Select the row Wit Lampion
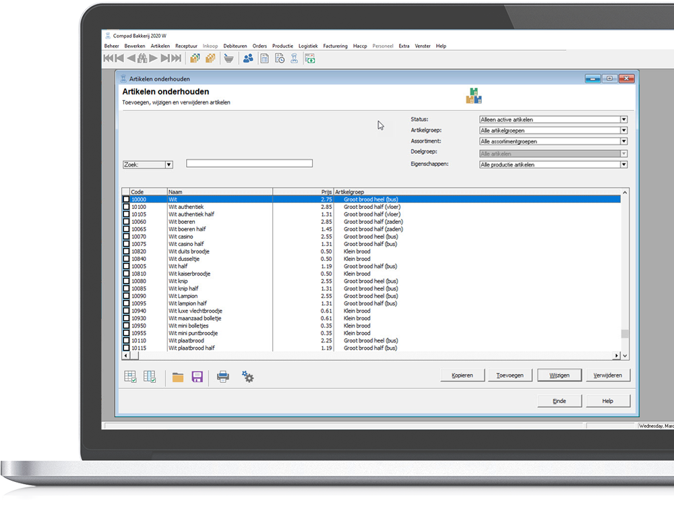 (371, 296)
